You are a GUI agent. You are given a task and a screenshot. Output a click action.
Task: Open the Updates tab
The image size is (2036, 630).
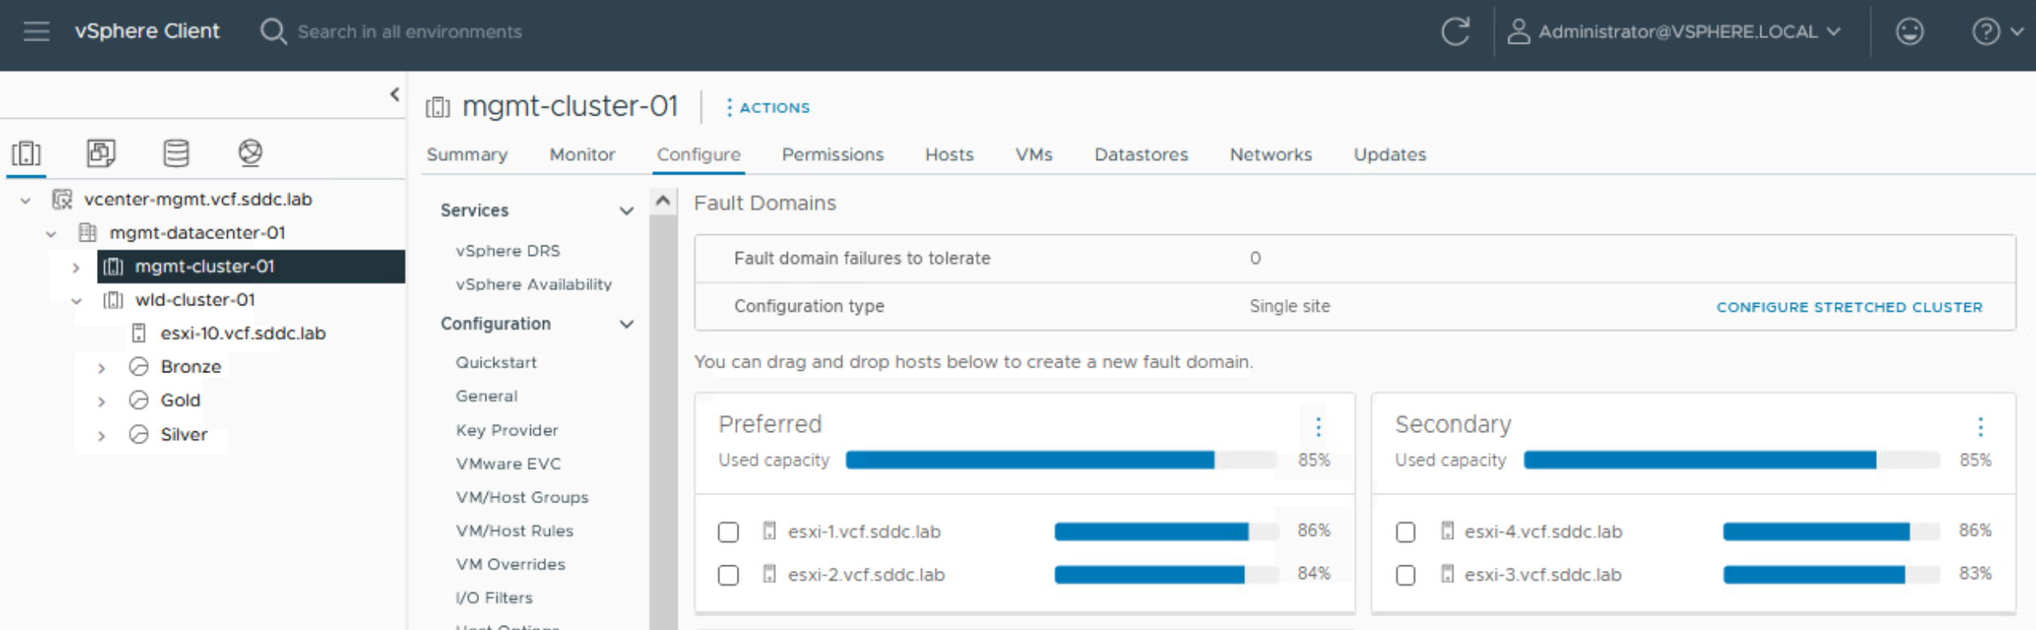[x=1390, y=154]
